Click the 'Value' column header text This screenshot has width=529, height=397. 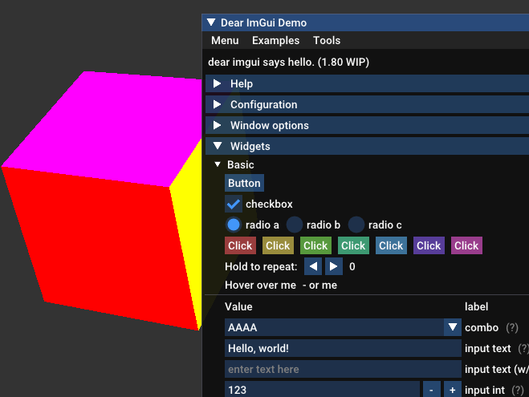coord(238,306)
